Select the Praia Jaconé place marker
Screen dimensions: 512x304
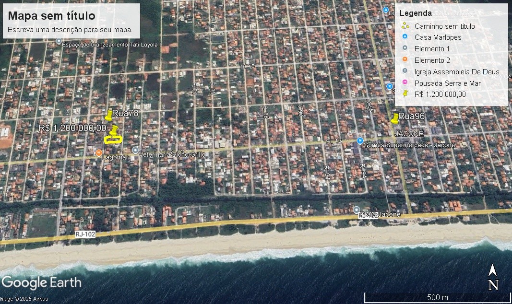click(x=356, y=210)
